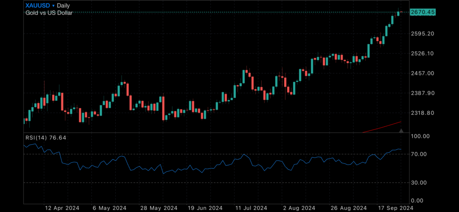
Task: Click the 6 May 2024 date label
Action: click(x=109, y=208)
